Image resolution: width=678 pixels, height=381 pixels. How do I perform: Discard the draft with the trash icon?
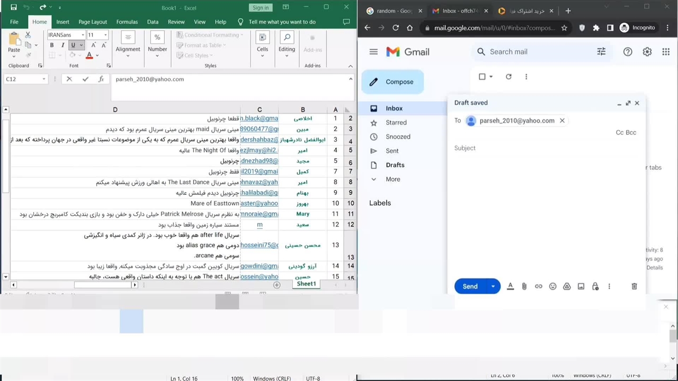point(634,286)
